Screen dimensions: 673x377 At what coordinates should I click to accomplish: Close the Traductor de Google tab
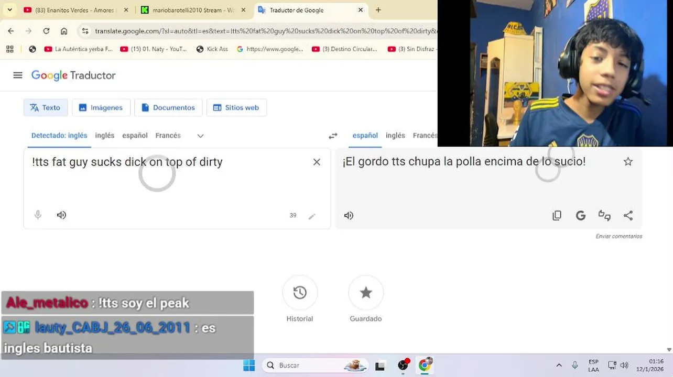[x=361, y=10]
